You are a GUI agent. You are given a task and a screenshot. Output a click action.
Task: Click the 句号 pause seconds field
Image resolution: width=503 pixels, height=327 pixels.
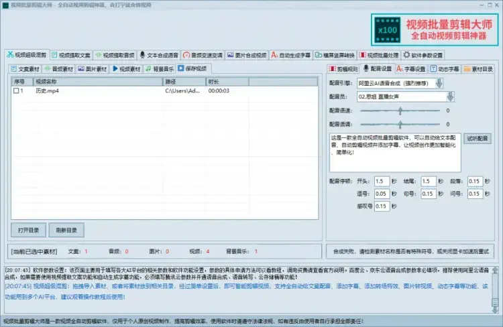(x=429, y=194)
